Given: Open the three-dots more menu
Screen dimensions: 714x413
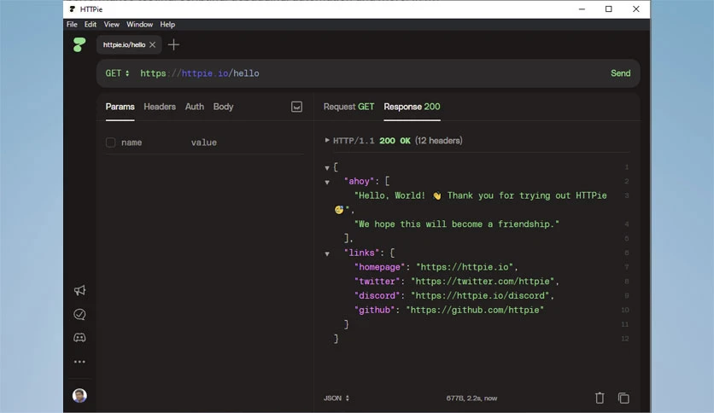Looking at the screenshot, I should coord(79,362).
